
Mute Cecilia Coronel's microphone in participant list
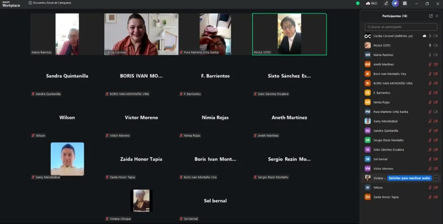click(430, 36)
